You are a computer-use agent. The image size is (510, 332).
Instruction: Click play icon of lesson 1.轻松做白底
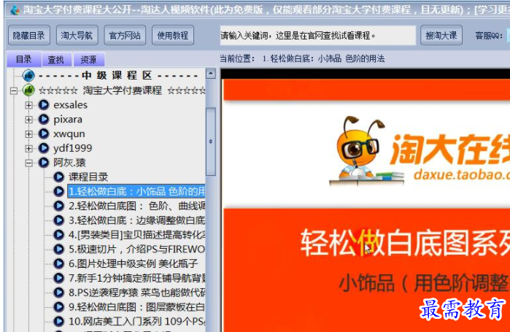[x=58, y=191]
